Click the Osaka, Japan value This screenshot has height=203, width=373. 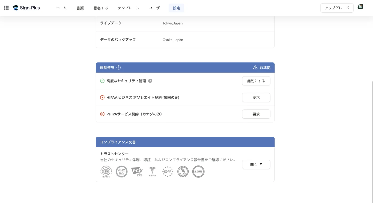pyautogui.click(x=173, y=40)
